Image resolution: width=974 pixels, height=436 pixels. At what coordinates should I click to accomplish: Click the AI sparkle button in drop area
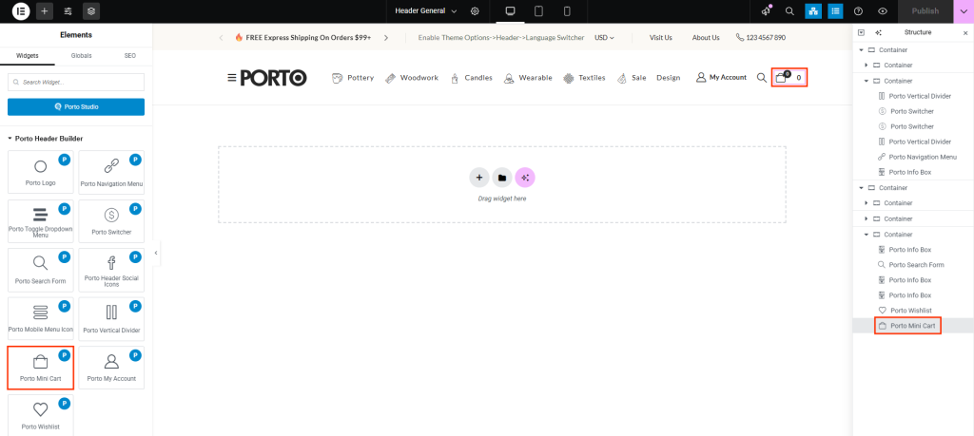coord(525,178)
